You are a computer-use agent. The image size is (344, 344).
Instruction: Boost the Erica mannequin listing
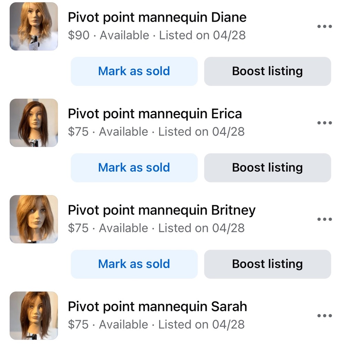(x=267, y=168)
